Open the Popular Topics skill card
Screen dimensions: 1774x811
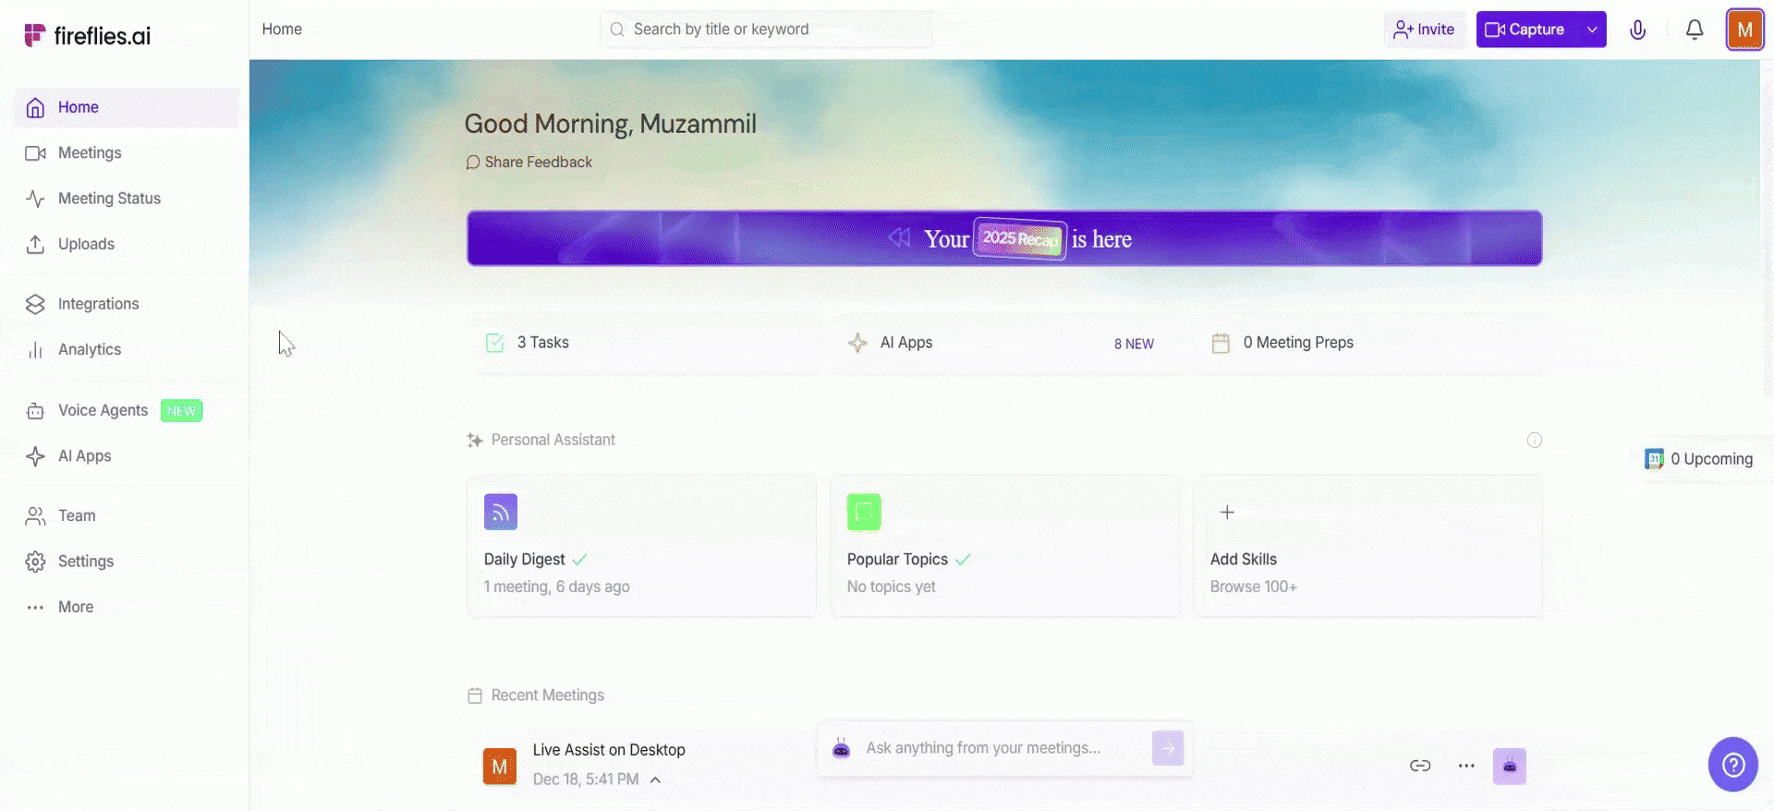(1004, 546)
